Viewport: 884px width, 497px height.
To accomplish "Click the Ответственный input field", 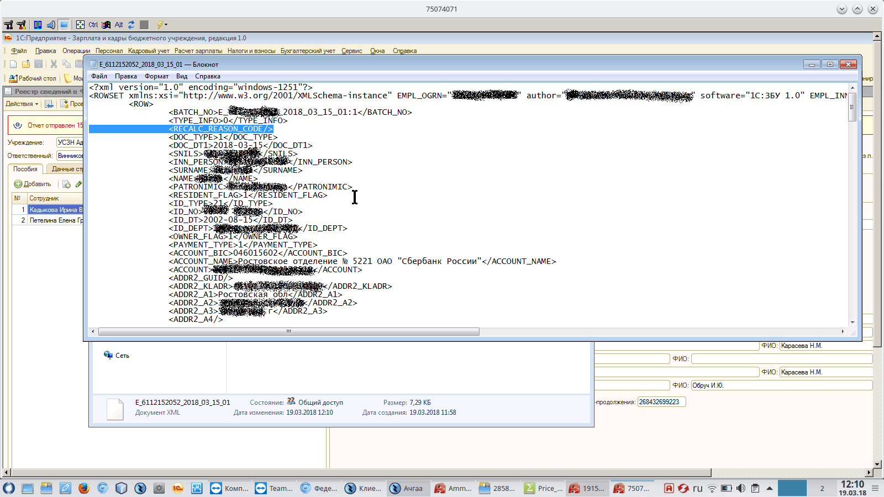I will 70,156.
